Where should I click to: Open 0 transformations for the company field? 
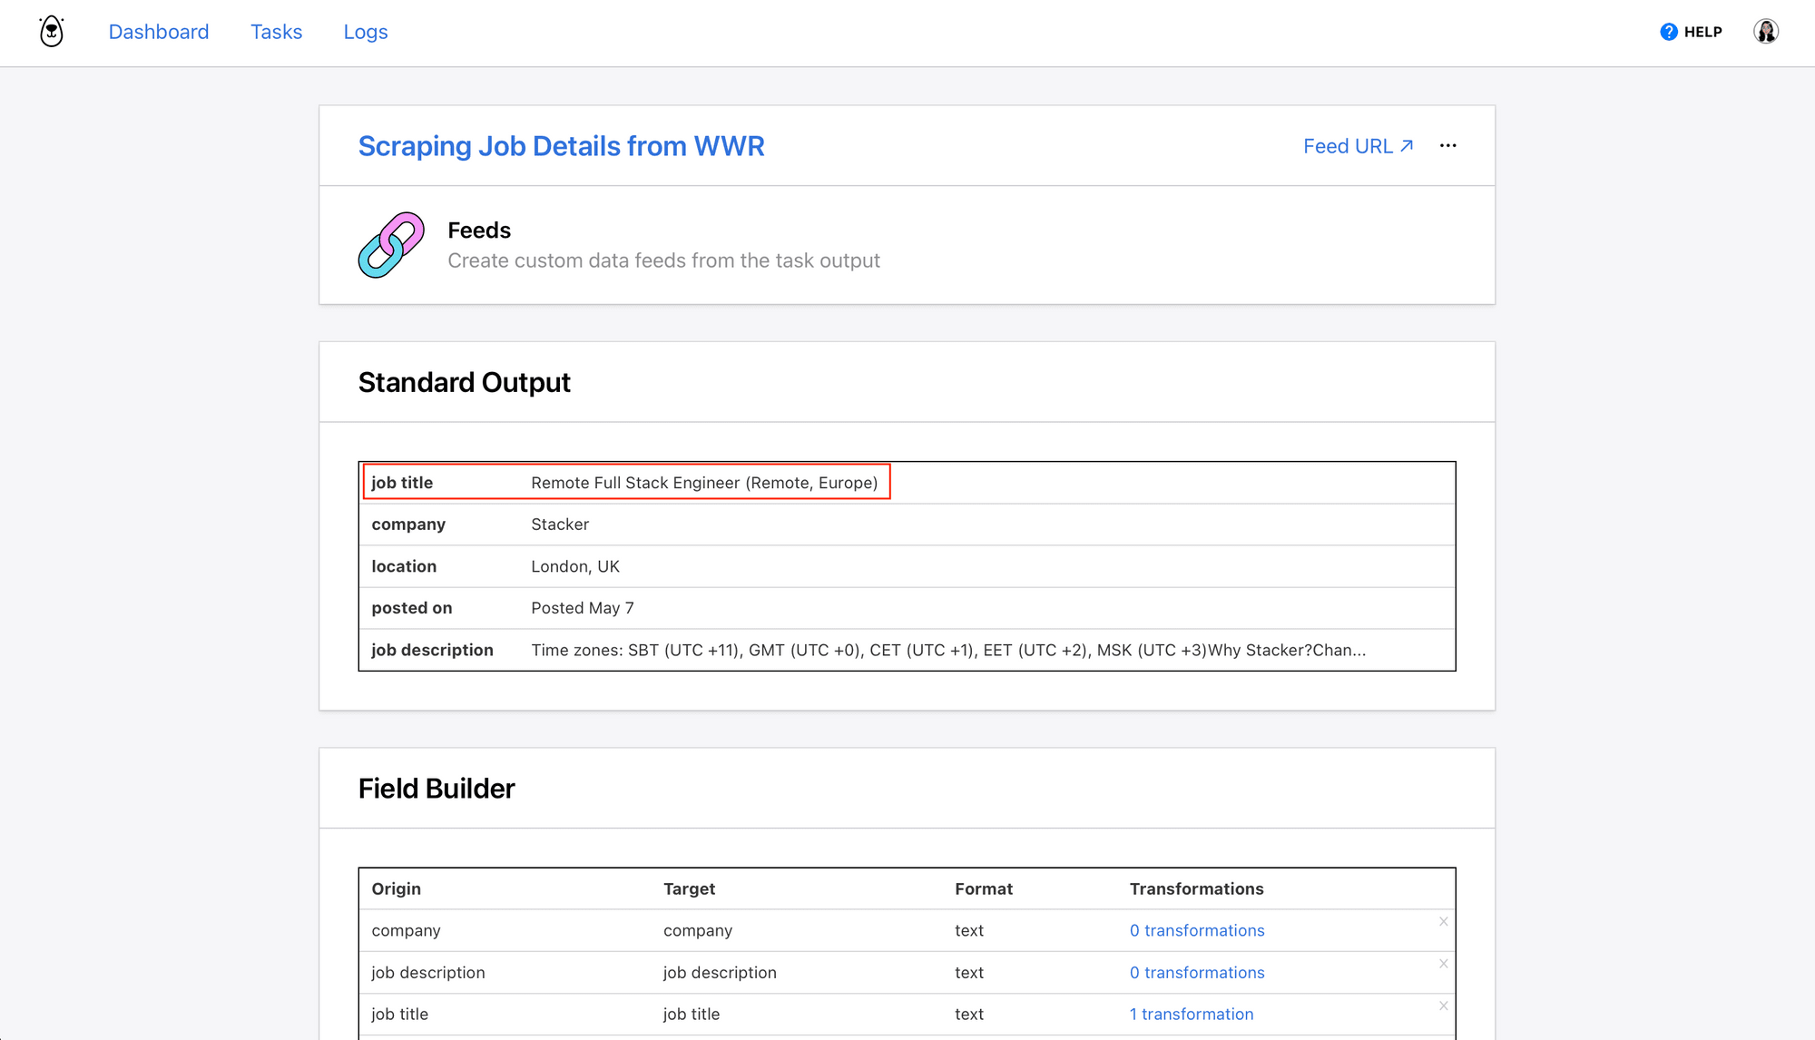pyautogui.click(x=1196, y=930)
